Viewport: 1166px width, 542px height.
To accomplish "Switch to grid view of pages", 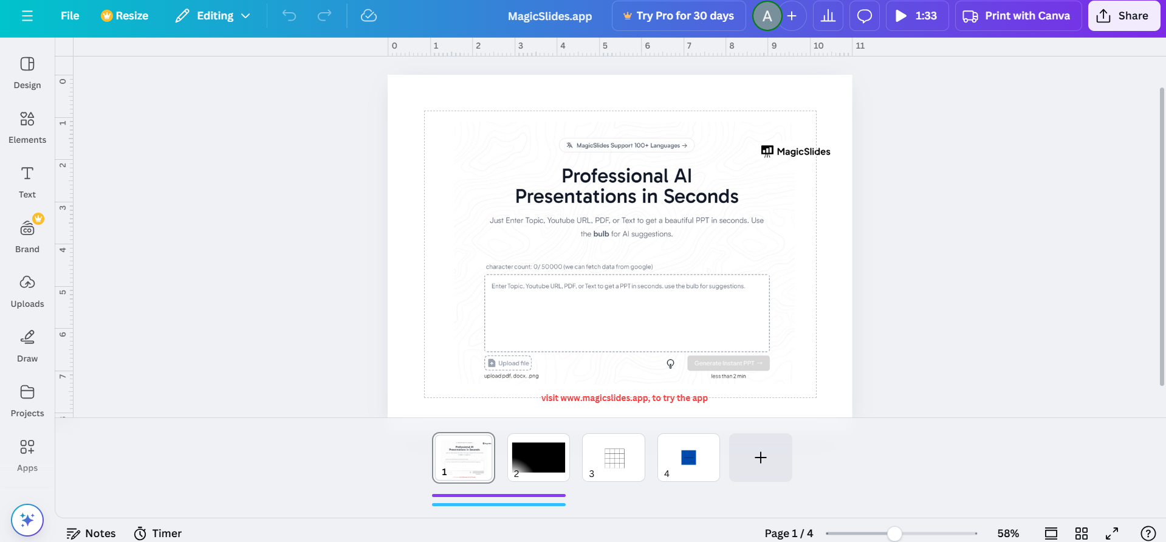I will 1082,533.
